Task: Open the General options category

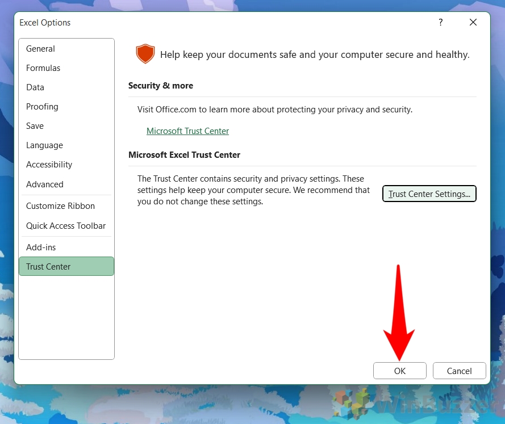Action: pos(66,49)
